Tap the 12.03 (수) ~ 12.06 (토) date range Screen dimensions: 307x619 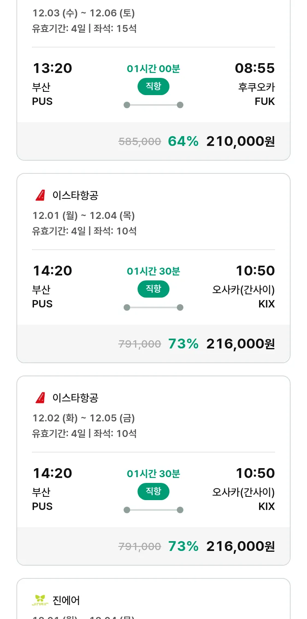pos(84,13)
